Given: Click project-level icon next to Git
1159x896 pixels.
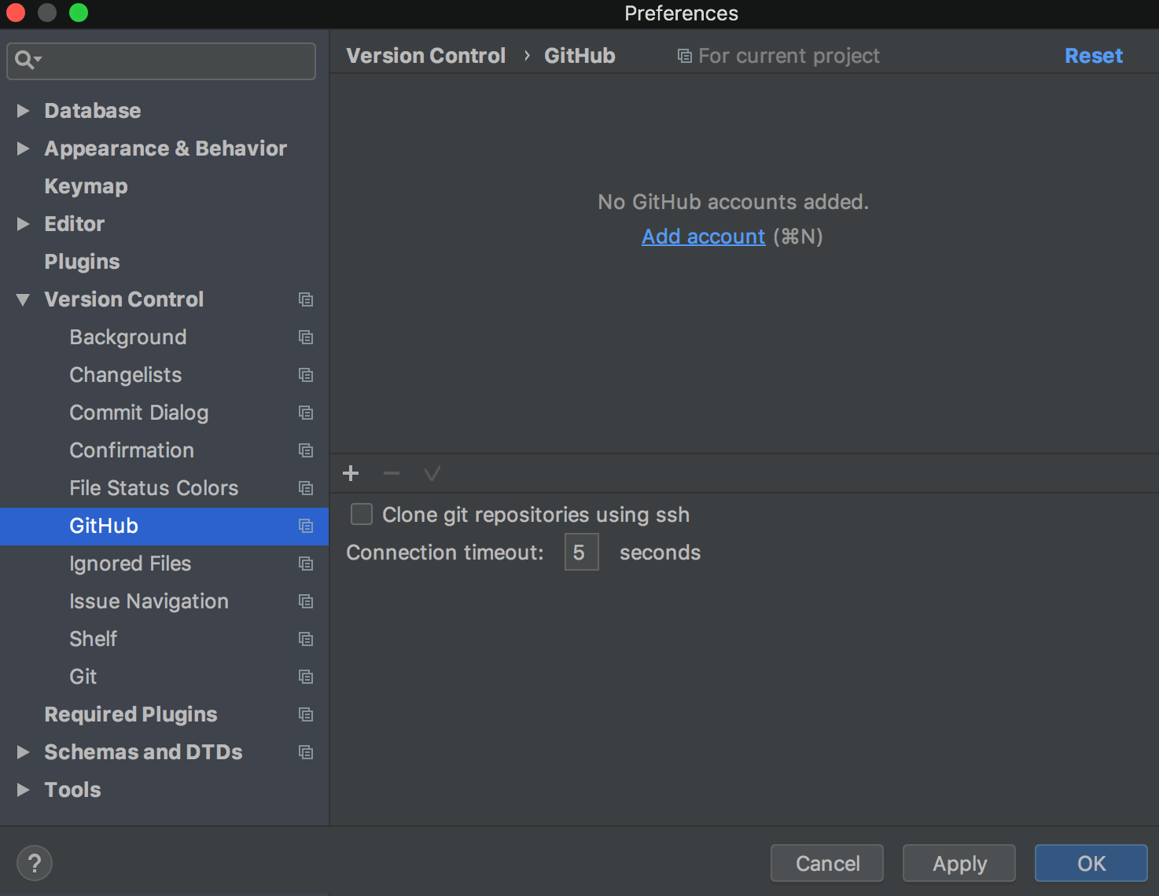Looking at the screenshot, I should [x=306, y=677].
